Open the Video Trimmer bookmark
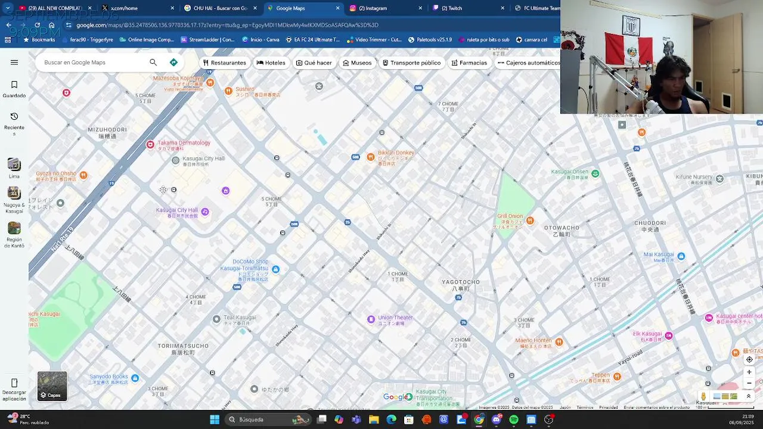The width and height of the screenshot is (763, 429). pos(374,40)
